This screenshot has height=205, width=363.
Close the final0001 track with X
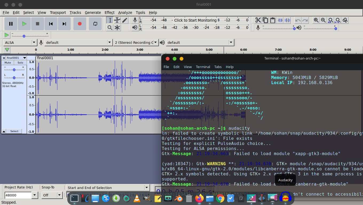click(x=4, y=58)
